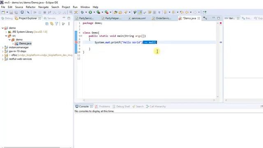Collapse the src folder node

[x=6, y=36]
